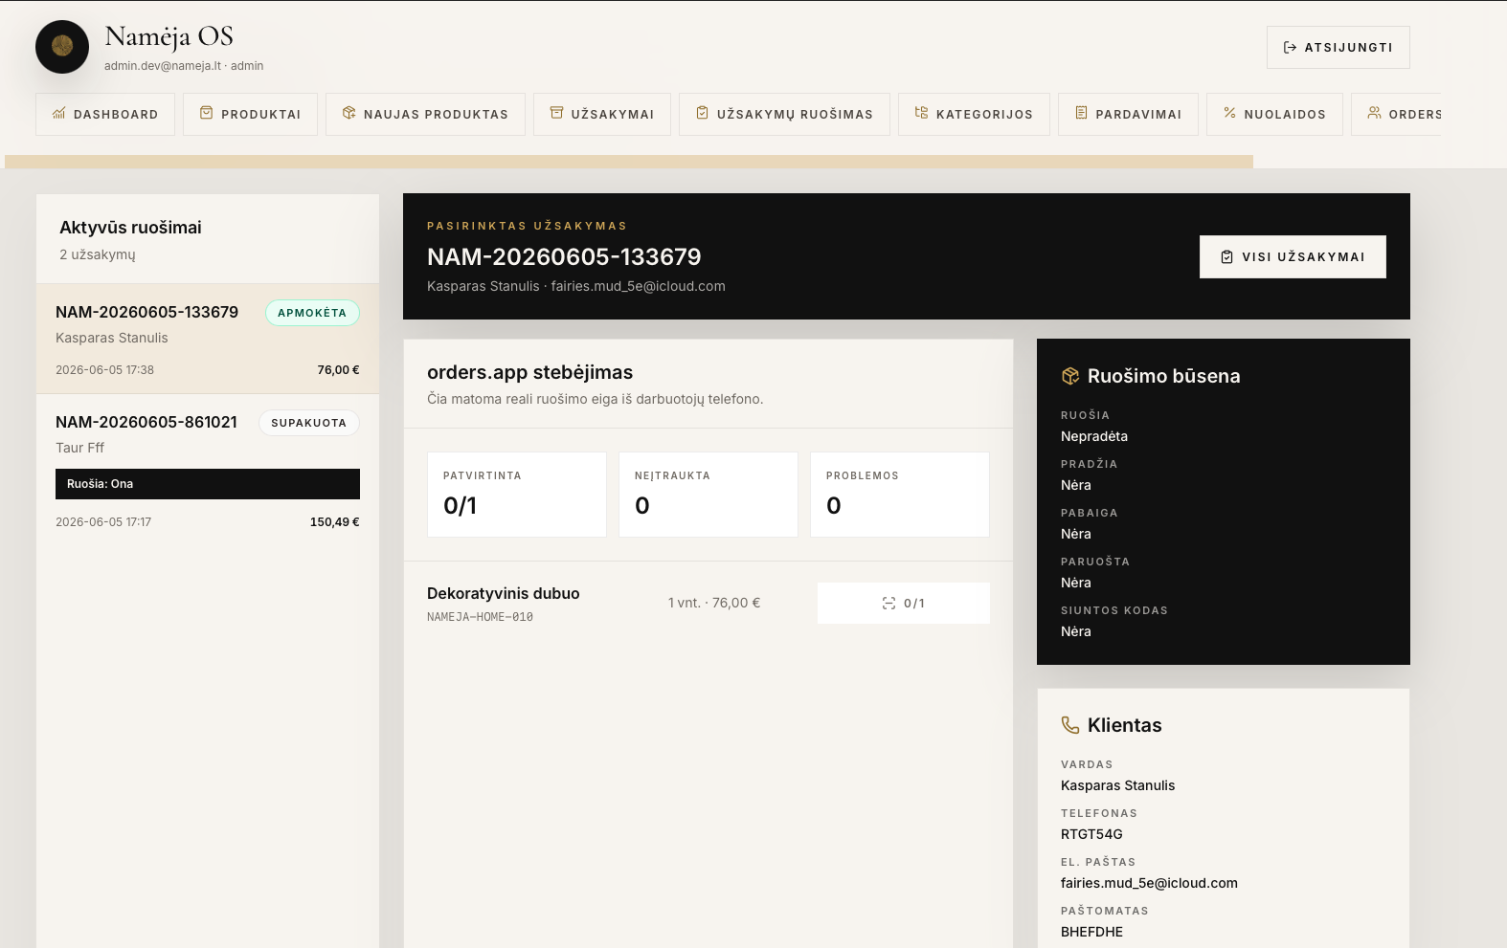Click the Patvirtinta 0/1 card

[517, 495]
